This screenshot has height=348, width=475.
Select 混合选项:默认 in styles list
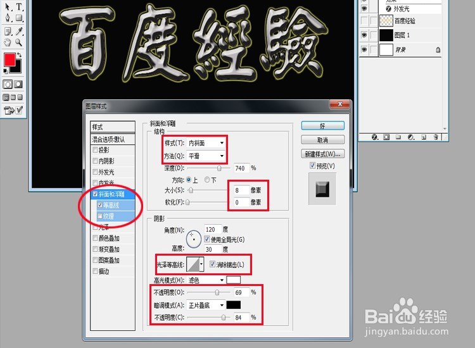coord(113,139)
